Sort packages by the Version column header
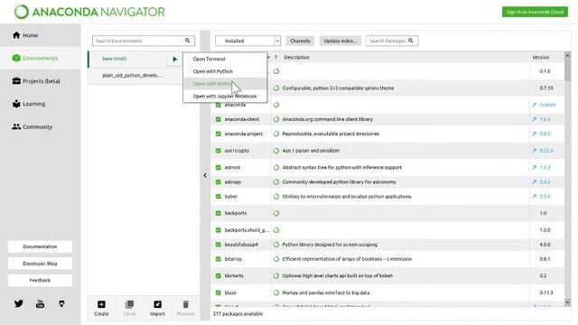 [x=540, y=58]
